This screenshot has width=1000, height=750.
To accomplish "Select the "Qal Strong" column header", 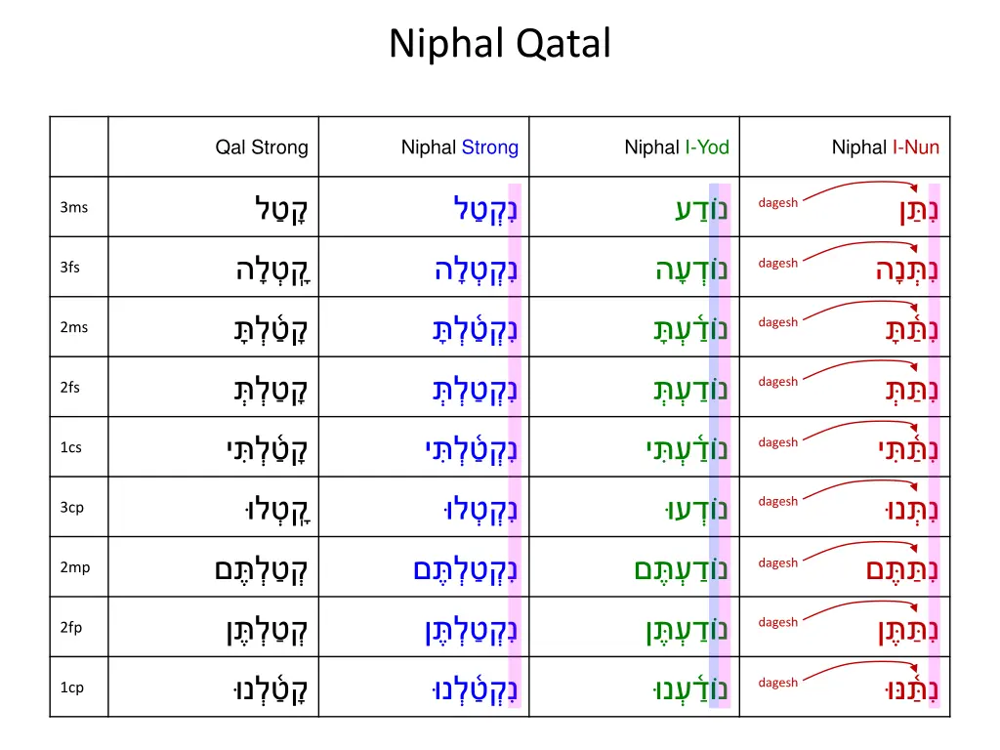I will 262,147.
